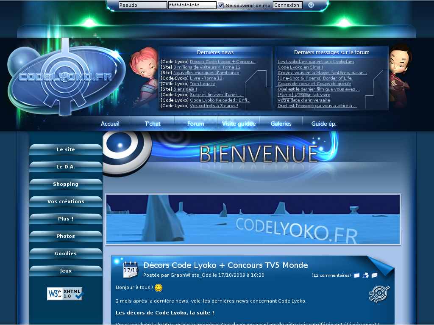Click the Lyoko eye symbol in the news post
Image resolution: width=434 pixels, height=325 pixels.
(379, 294)
